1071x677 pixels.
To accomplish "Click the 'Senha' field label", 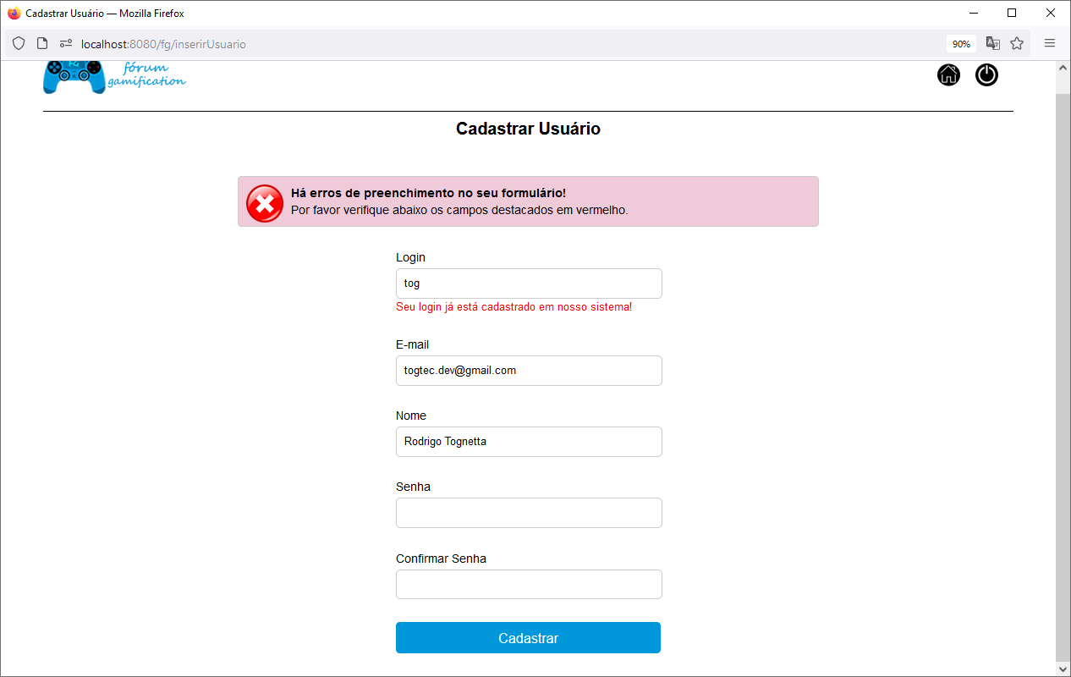I will pos(413,487).
